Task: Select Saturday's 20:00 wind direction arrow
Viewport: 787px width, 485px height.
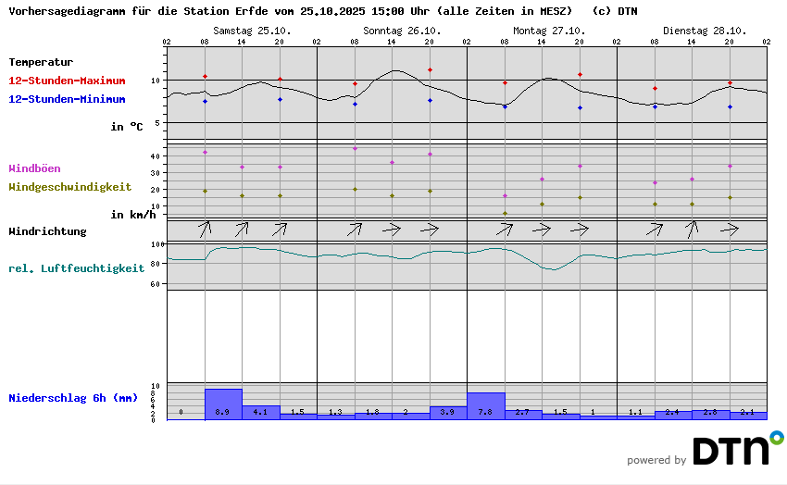Action: [280, 228]
